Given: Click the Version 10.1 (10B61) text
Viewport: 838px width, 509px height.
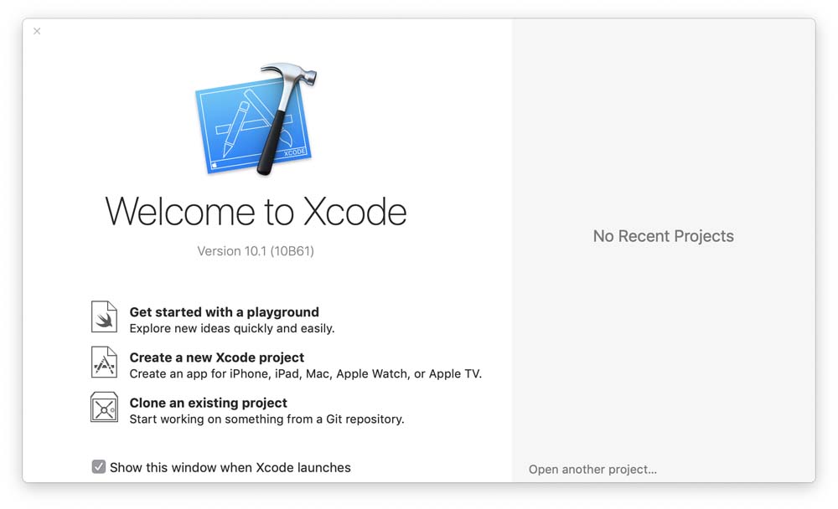Looking at the screenshot, I should [256, 251].
